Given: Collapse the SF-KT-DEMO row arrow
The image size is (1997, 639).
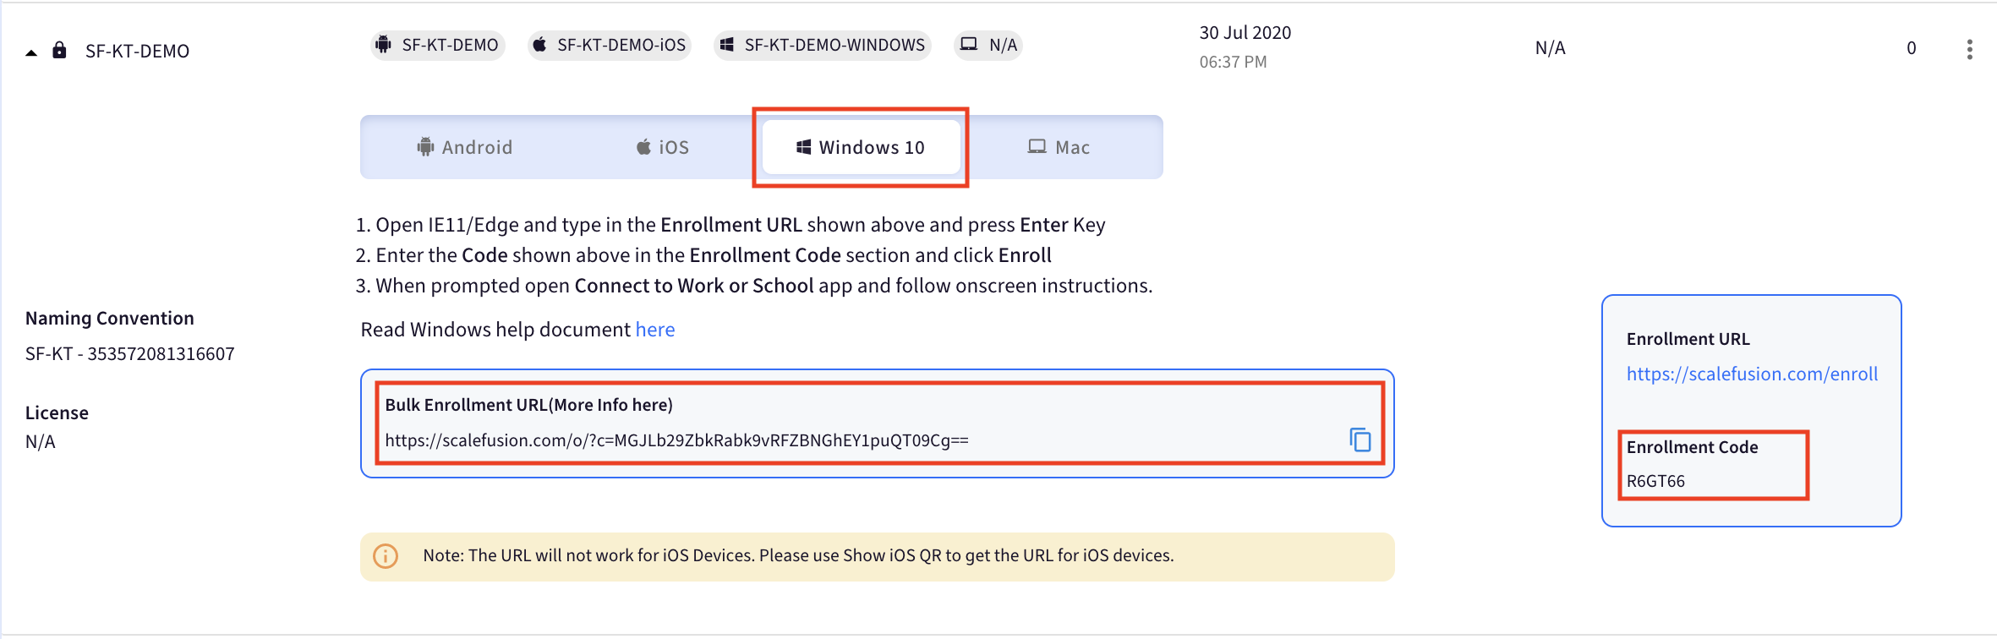Looking at the screenshot, I should (x=31, y=52).
